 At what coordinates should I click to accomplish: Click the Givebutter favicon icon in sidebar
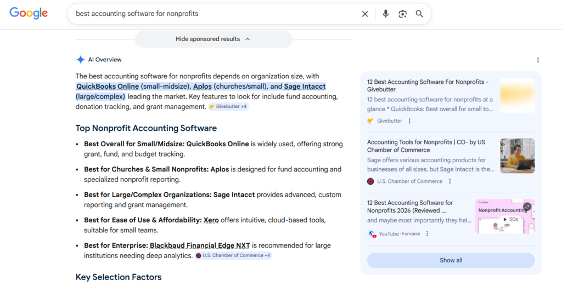tap(370, 121)
